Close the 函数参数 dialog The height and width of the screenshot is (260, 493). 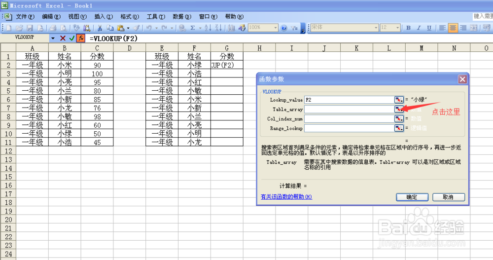coord(462,79)
